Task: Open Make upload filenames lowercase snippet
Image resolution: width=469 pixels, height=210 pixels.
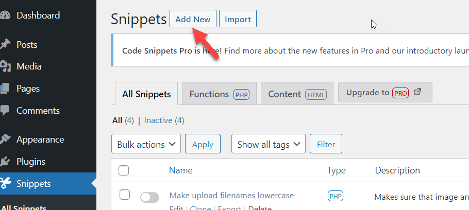Action: pyautogui.click(x=231, y=196)
